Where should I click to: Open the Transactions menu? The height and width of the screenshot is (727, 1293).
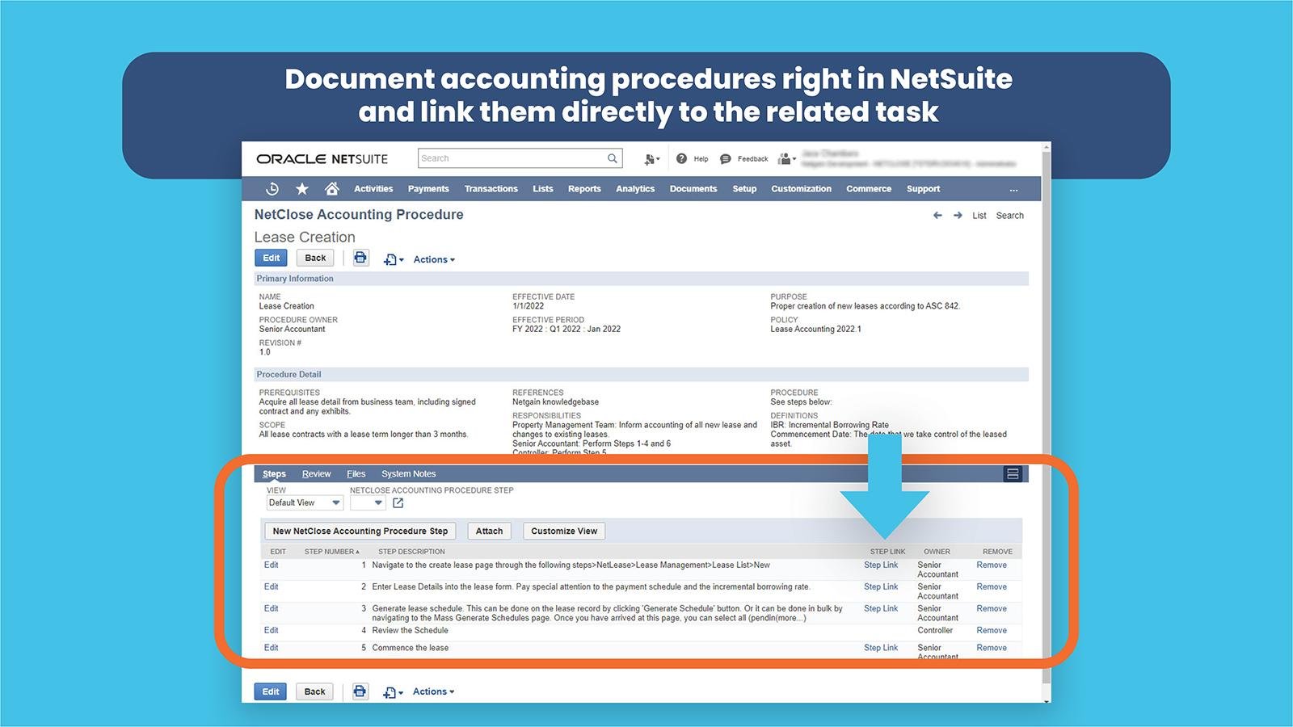491,189
